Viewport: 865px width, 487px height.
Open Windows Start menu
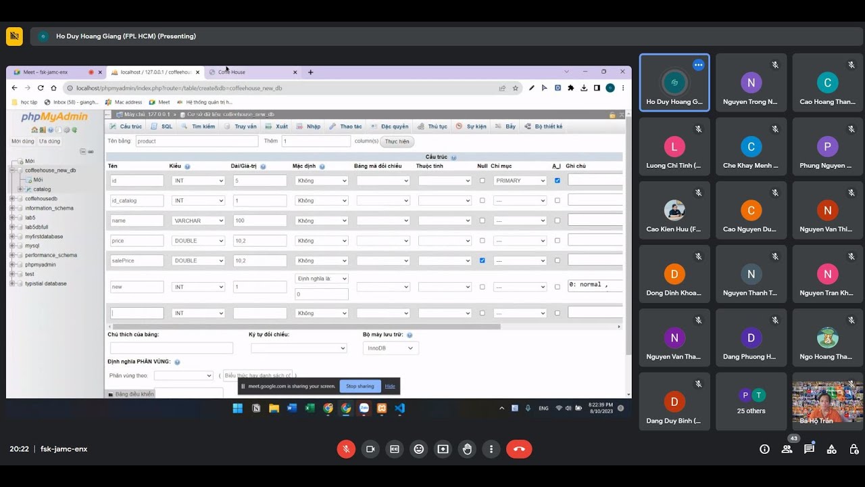click(x=238, y=409)
